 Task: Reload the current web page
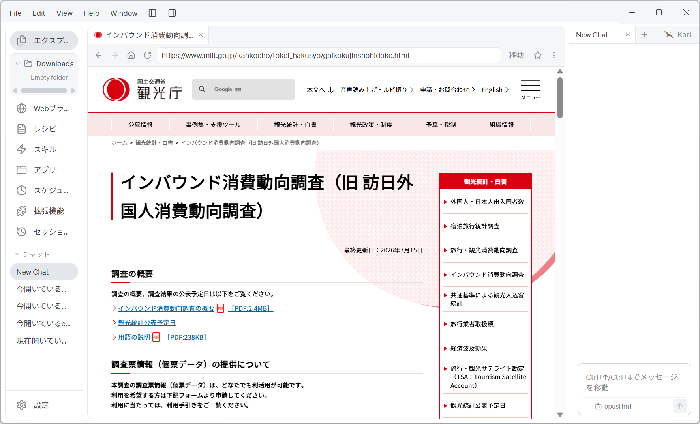tap(147, 55)
